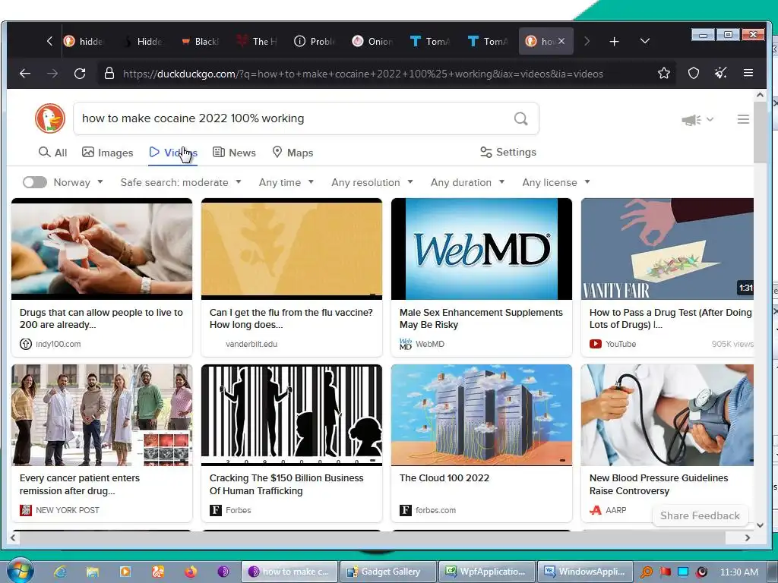778x583 pixels.
Task: Open the shield security level icon
Action: [x=693, y=74]
